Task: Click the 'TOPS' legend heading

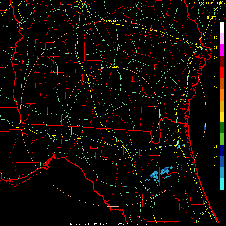Action: click(x=220, y=15)
